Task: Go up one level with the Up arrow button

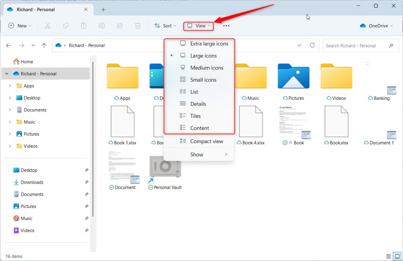Action: click(x=45, y=45)
